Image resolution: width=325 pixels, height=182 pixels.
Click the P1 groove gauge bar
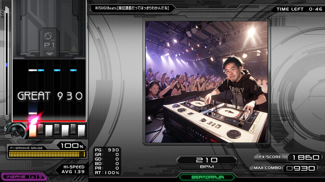click(x=47, y=154)
